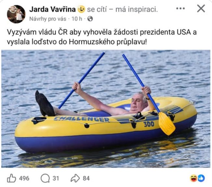Click the 'se cítí' feeling phrase
The width and height of the screenshot is (212, 187).
pyautogui.click(x=97, y=9)
